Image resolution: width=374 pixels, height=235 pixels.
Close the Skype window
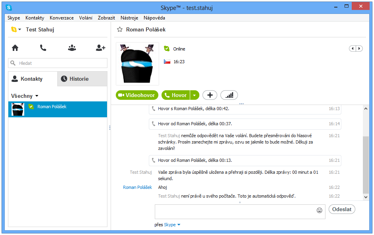tap(360, 6)
